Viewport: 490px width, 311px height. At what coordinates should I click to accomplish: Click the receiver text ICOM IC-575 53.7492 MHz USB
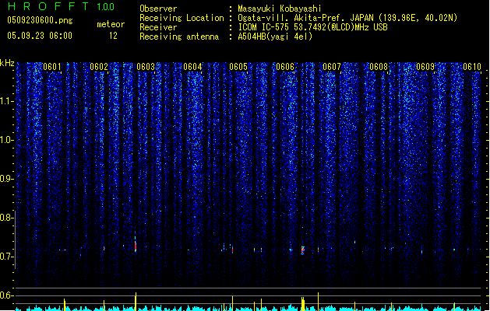(x=312, y=27)
